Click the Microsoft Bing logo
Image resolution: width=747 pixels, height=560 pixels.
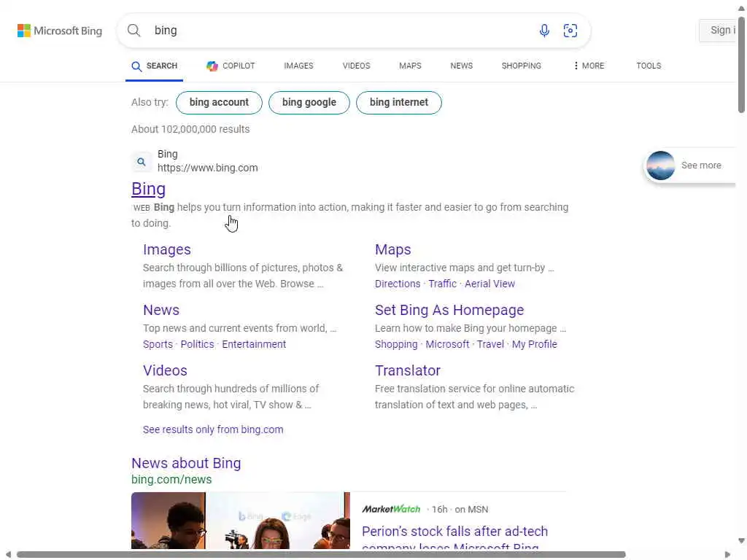click(60, 31)
